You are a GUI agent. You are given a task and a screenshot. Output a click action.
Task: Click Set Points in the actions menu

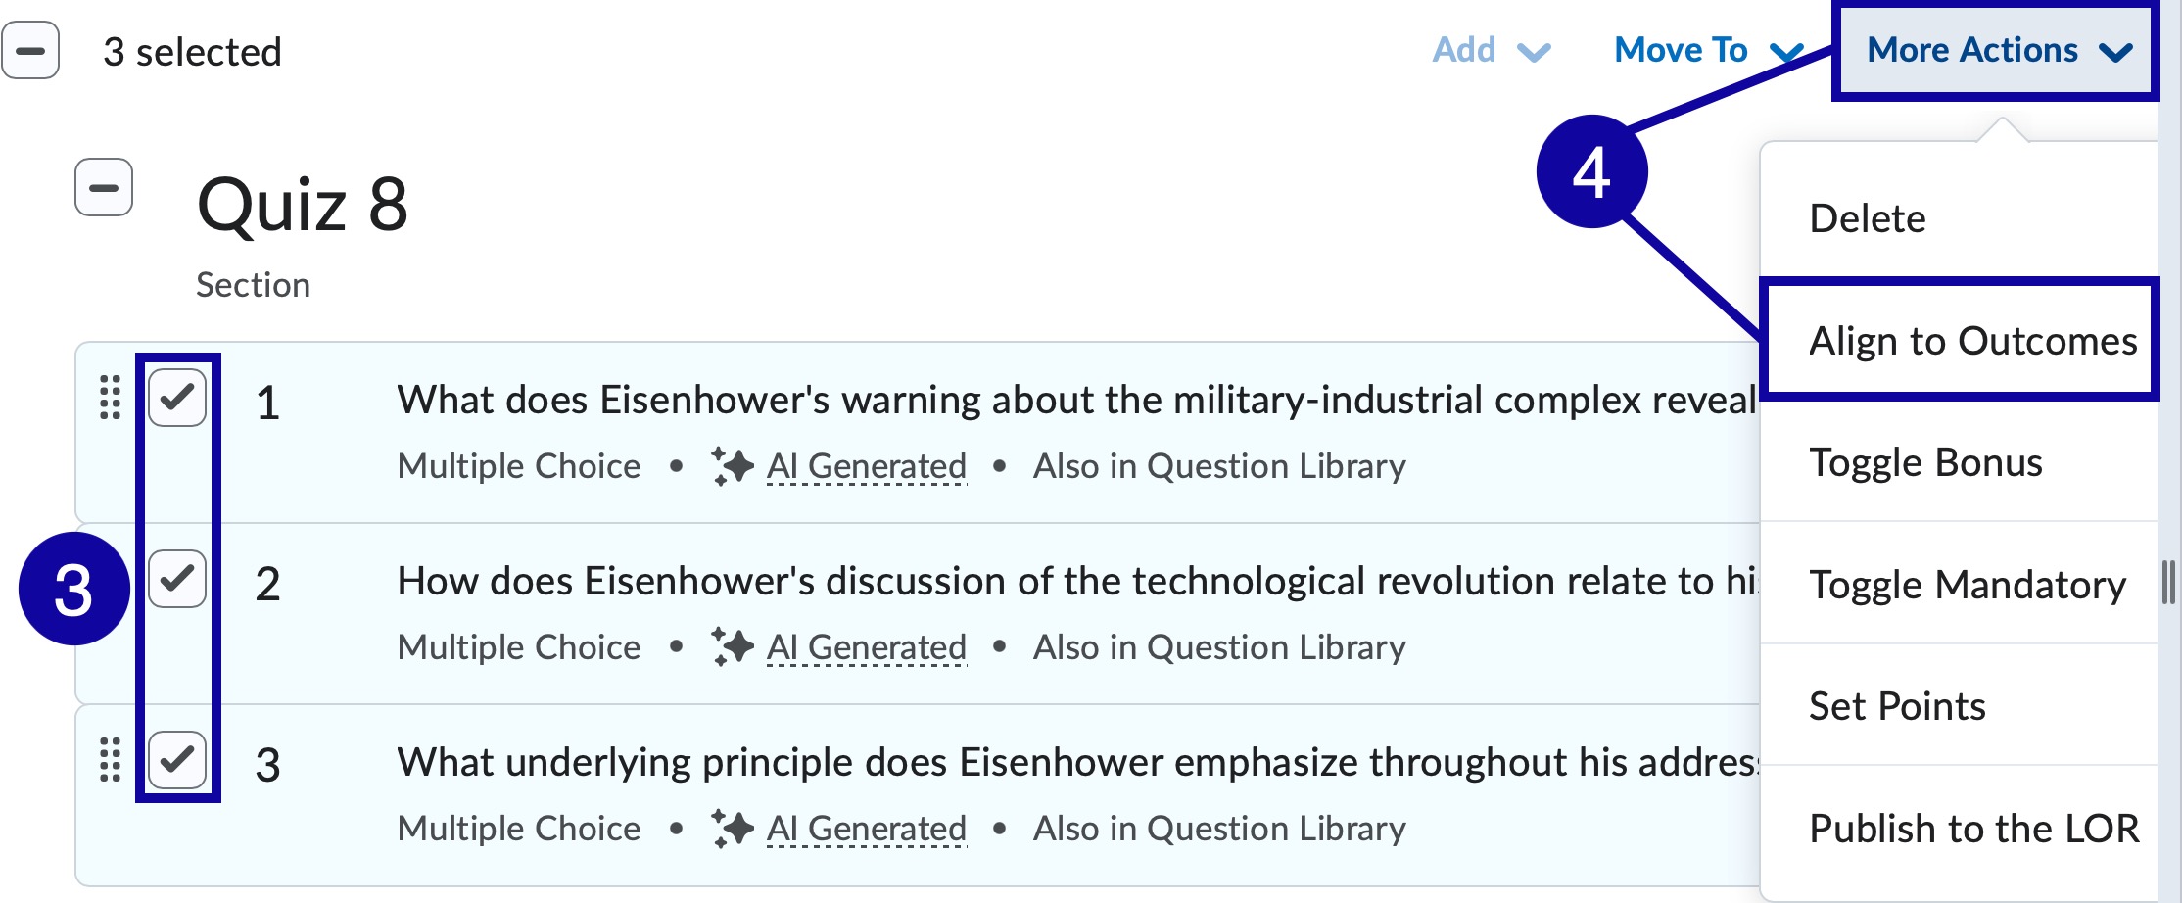(x=1899, y=705)
